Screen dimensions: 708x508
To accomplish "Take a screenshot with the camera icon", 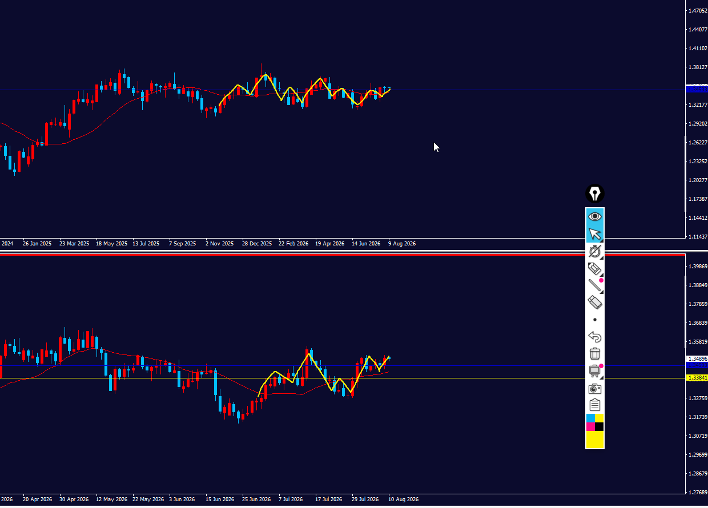I will [595, 389].
